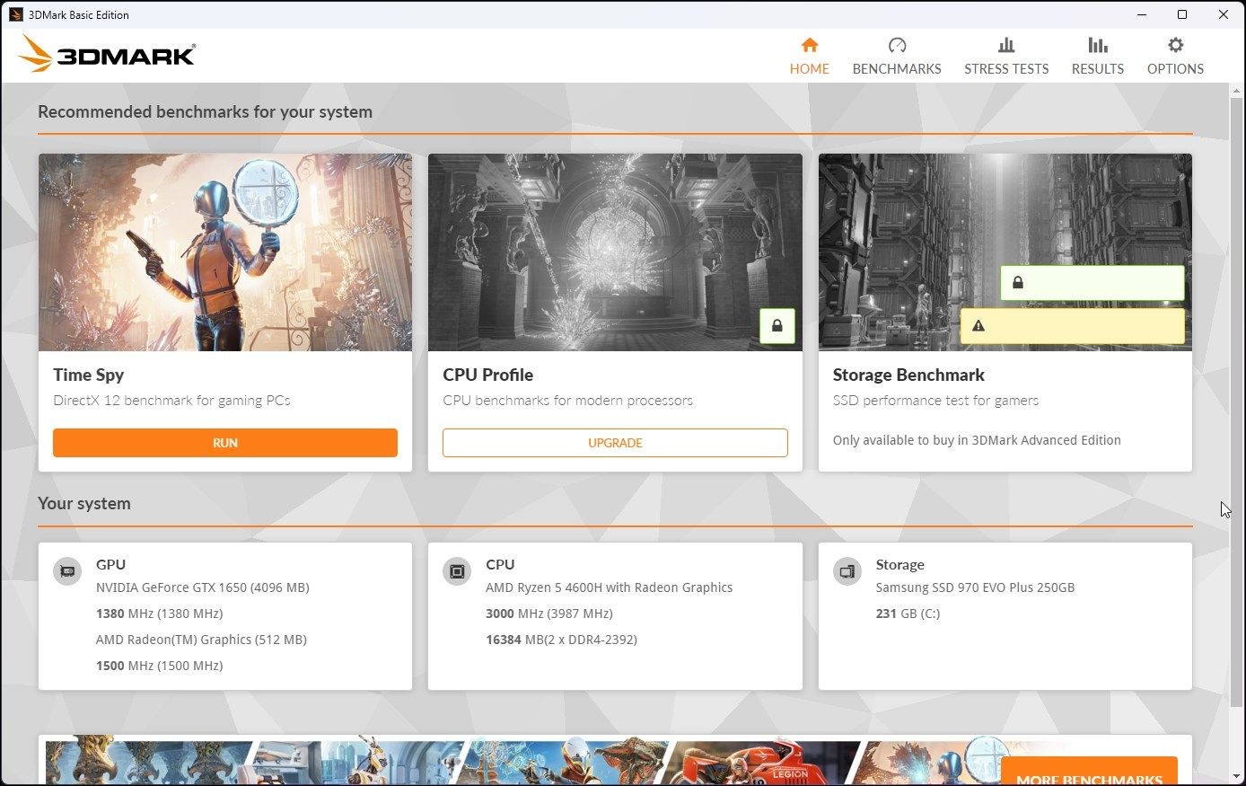Click 'CPU benchmarks for modern processors' description
Viewport: 1246px width, 786px height.
click(567, 401)
